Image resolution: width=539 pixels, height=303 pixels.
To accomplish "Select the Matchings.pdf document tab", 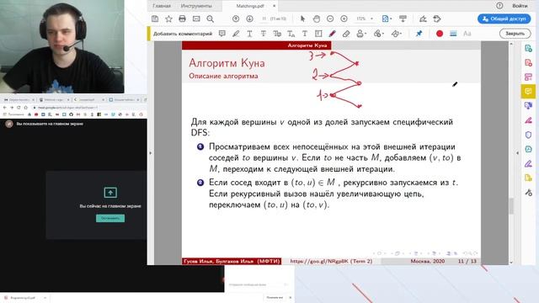I will click(x=250, y=6).
